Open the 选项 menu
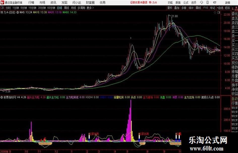The height and width of the screenshot is (153, 238). [193, 3]
